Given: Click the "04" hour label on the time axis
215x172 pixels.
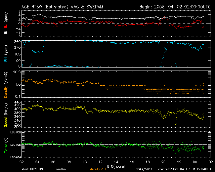Looking at the screenshot, I should point(37,162).
